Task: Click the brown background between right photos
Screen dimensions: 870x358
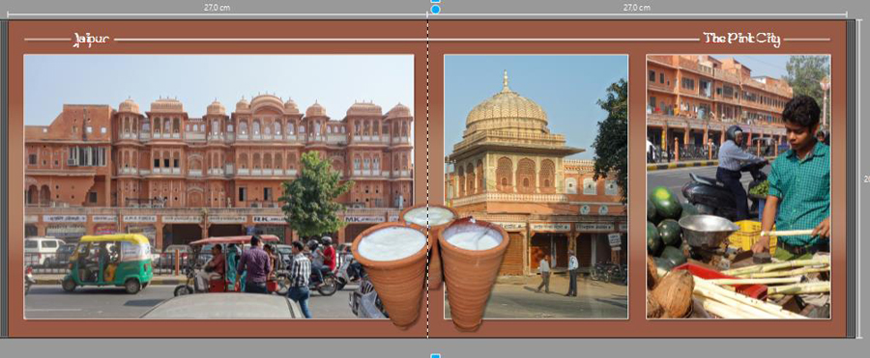Action: click(x=637, y=186)
